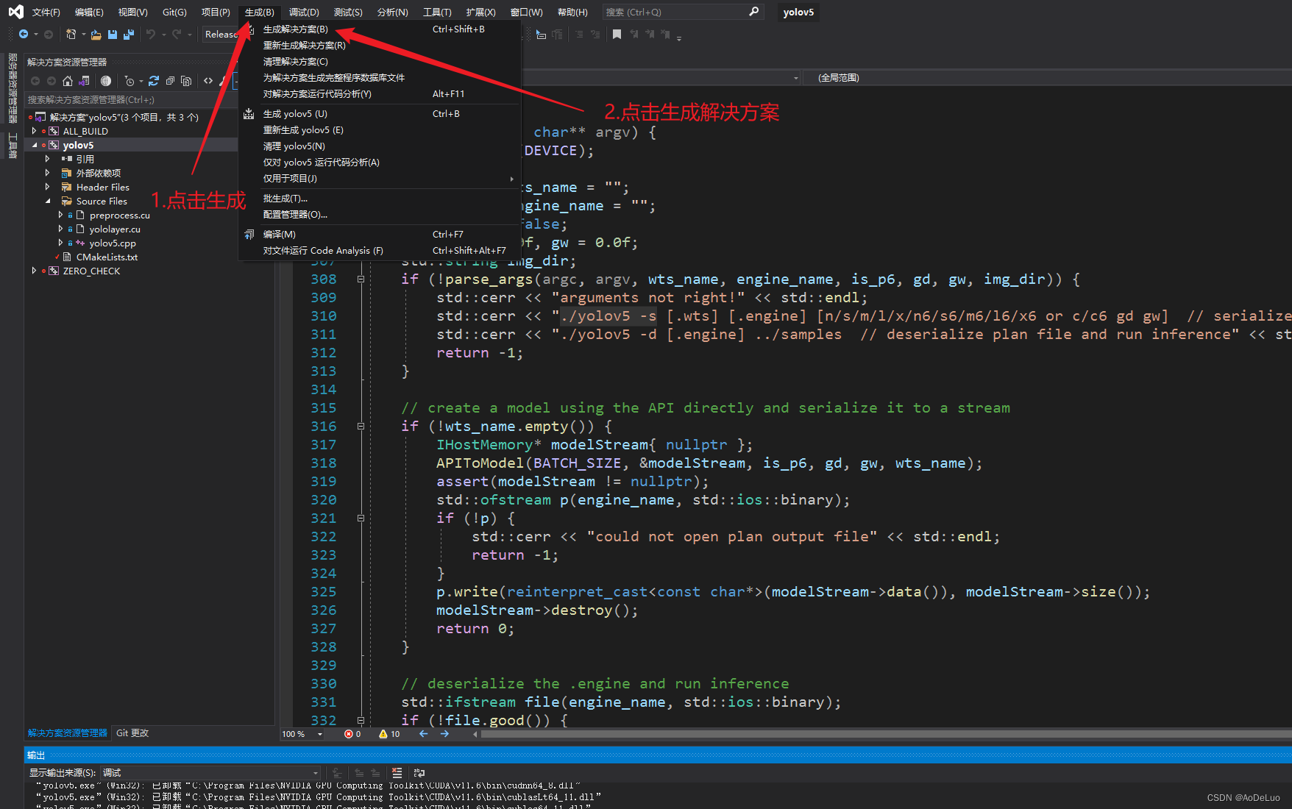Open the 文件(F) menu
Screen dimensions: 1292x809
(46, 12)
